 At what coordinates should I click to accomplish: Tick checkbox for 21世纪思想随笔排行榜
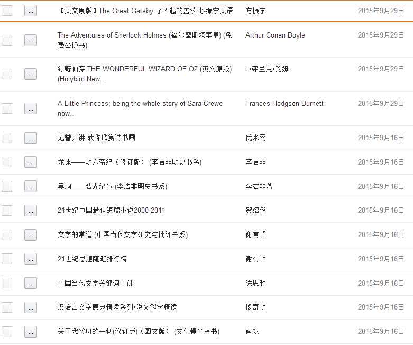tap(7, 259)
